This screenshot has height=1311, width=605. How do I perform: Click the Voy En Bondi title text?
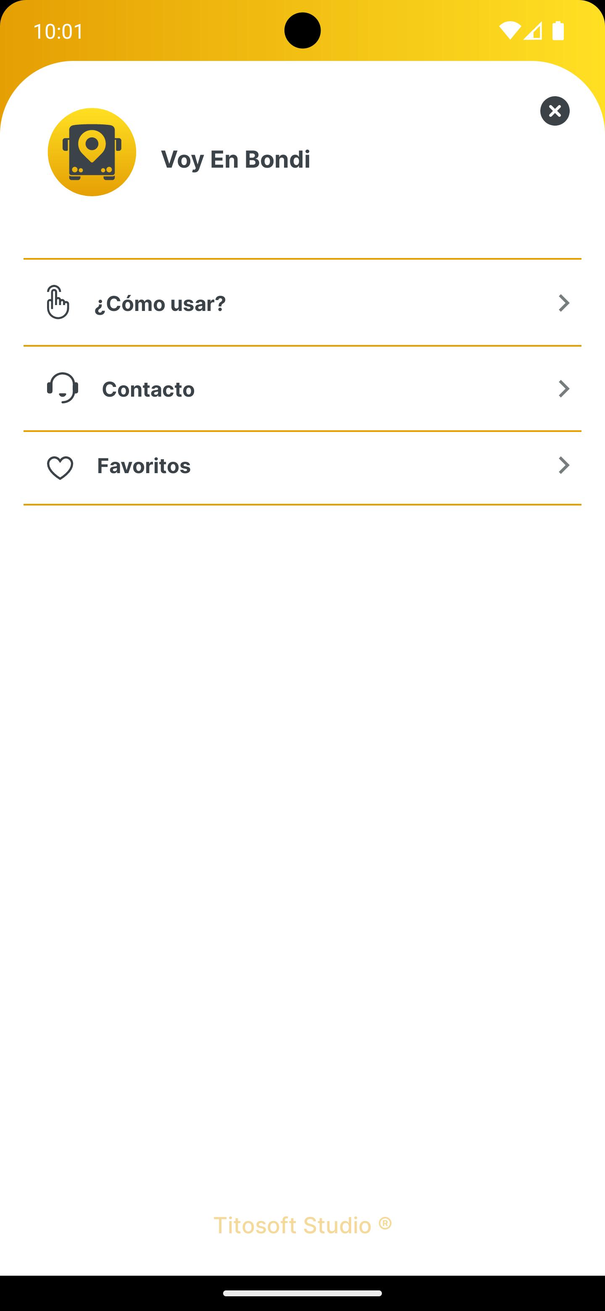pyautogui.click(x=236, y=159)
